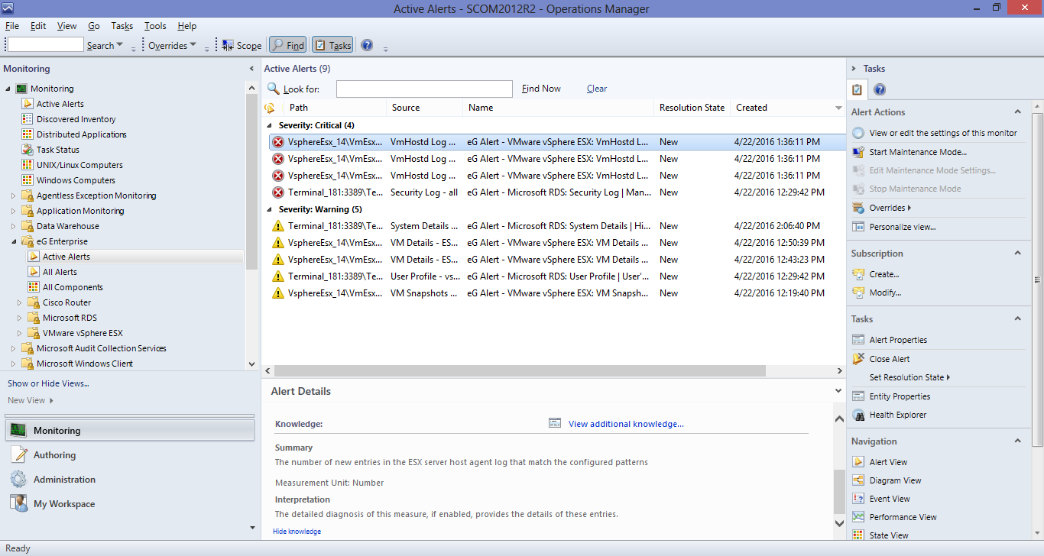This screenshot has height=556, width=1044.
Task: Expand Data Warehouse folder
Action: (x=13, y=226)
